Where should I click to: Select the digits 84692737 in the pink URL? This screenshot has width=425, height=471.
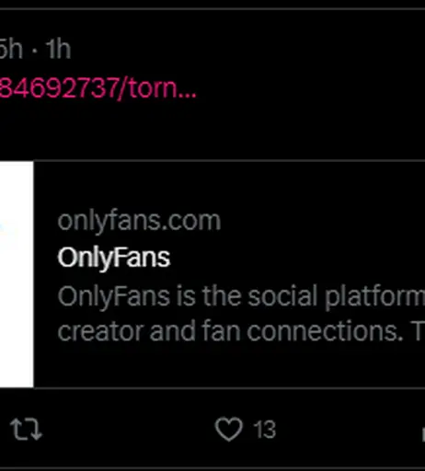tap(59, 88)
